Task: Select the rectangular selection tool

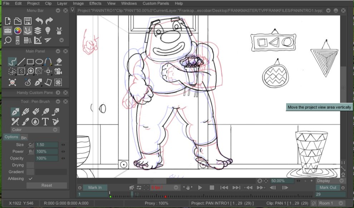Action: pyautogui.click(x=21, y=71)
